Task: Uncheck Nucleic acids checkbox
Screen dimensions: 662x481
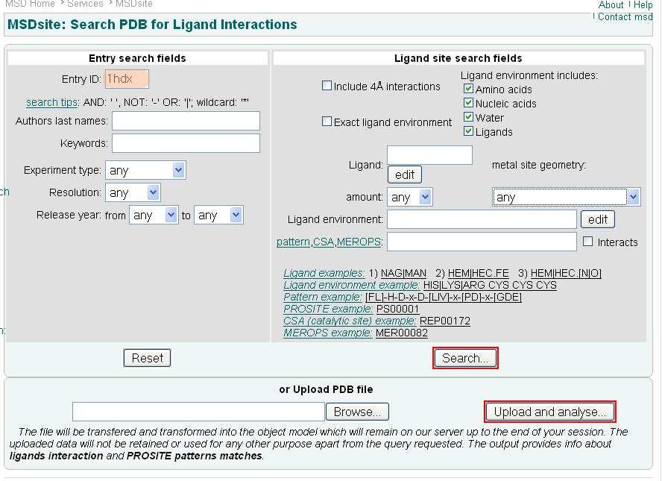Action: point(468,103)
